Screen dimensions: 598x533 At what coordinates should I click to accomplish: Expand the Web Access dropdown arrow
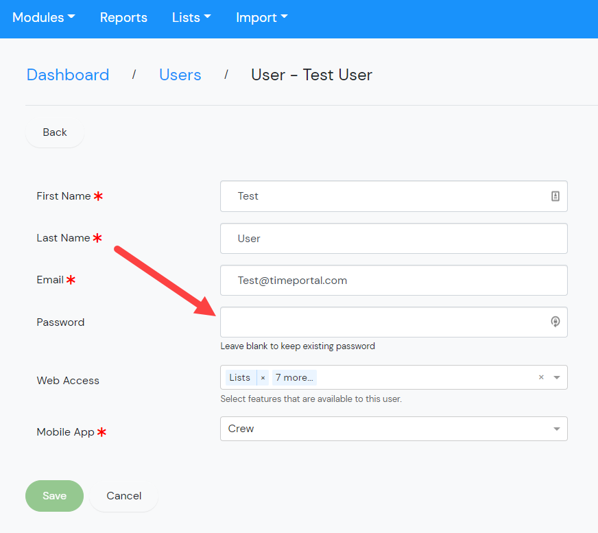557,377
